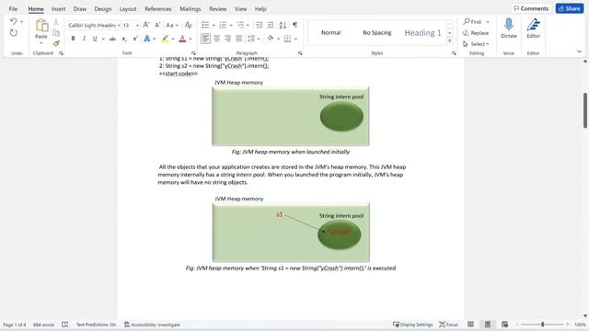Select the Format Painter brush

(x=56, y=43)
